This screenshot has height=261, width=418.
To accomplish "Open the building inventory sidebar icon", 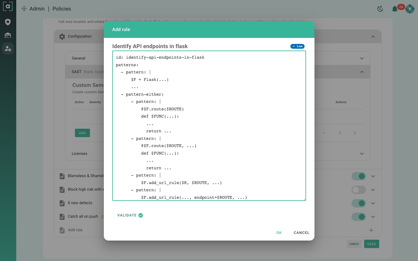I will point(8,35).
